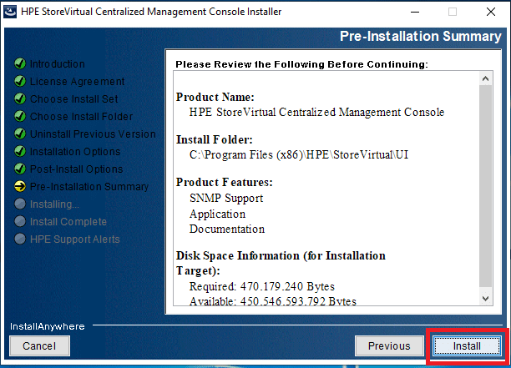The height and width of the screenshot is (368, 511).
Task: Select the License Agreement step label
Action: pos(78,82)
